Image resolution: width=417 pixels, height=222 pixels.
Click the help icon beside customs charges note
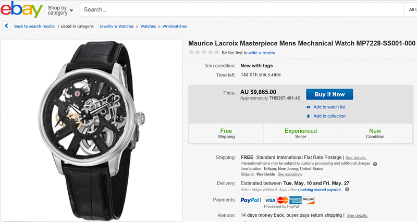(375, 164)
